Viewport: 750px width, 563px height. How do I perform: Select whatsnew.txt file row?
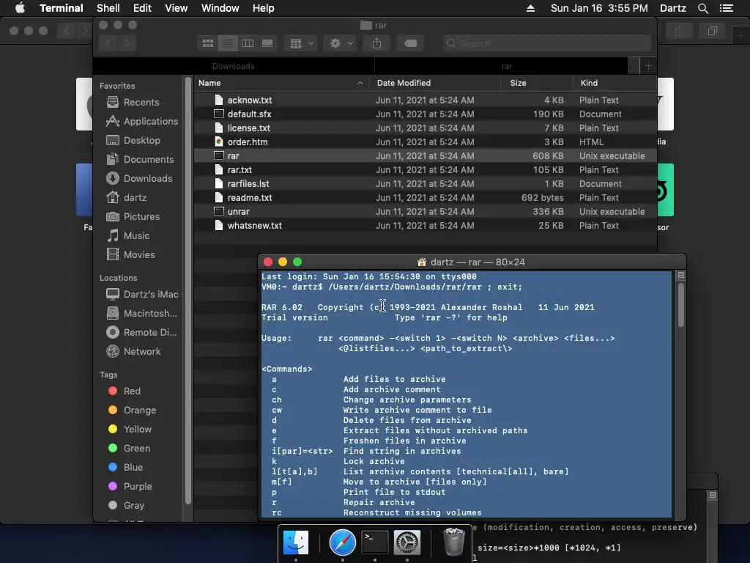[x=426, y=226]
